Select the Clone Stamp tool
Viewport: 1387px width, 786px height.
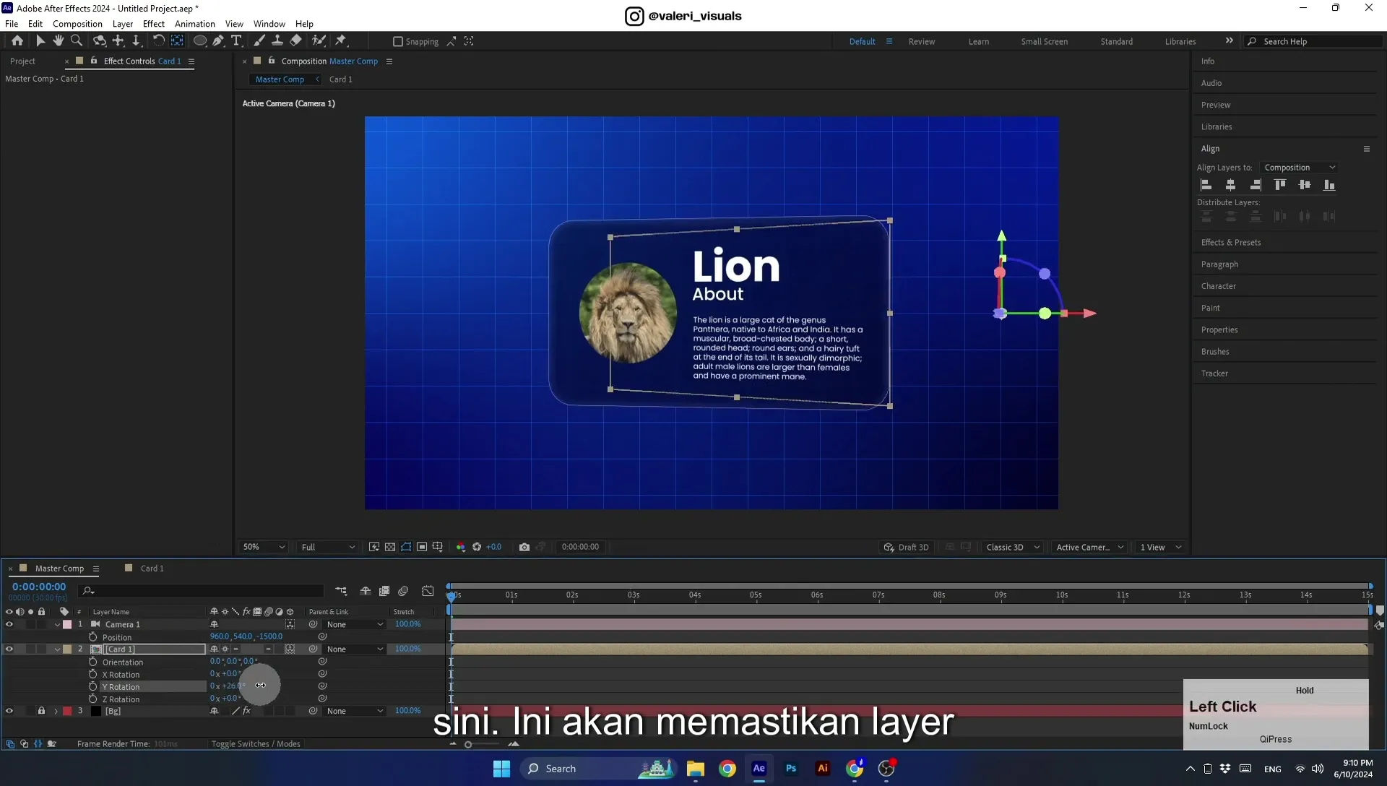pos(277,41)
